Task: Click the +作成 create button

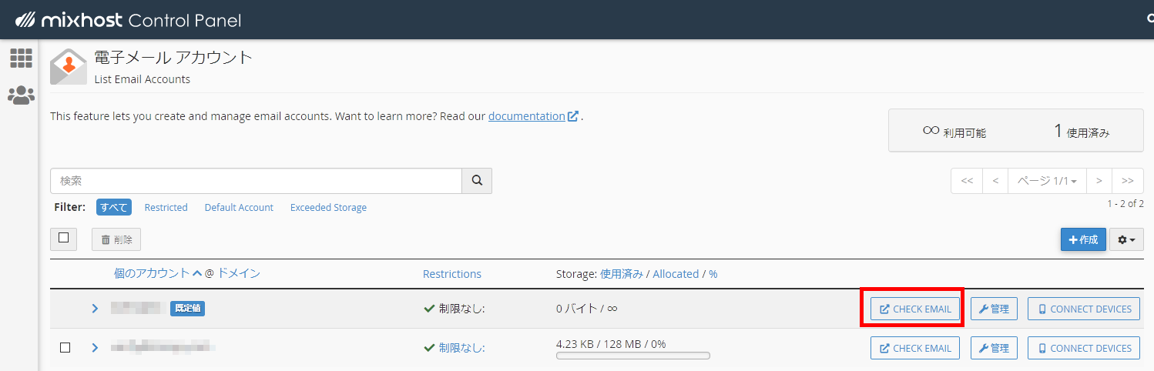Action: click(1083, 239)
